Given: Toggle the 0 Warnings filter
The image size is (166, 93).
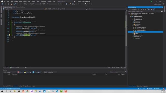Looking at the screenshot, I should (28, 72).
